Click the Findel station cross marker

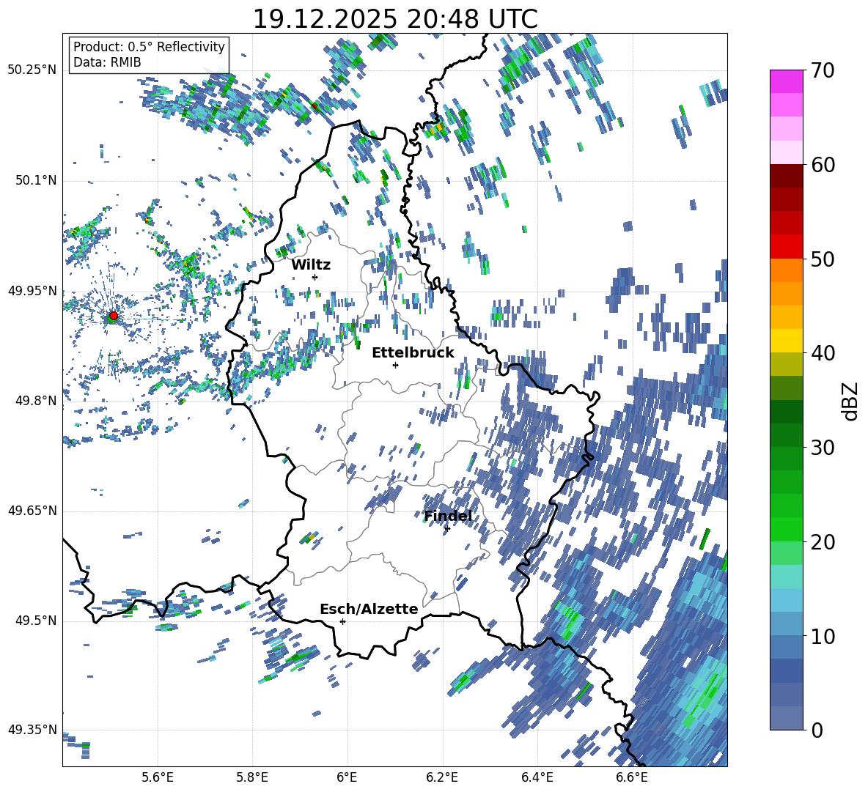447,529
